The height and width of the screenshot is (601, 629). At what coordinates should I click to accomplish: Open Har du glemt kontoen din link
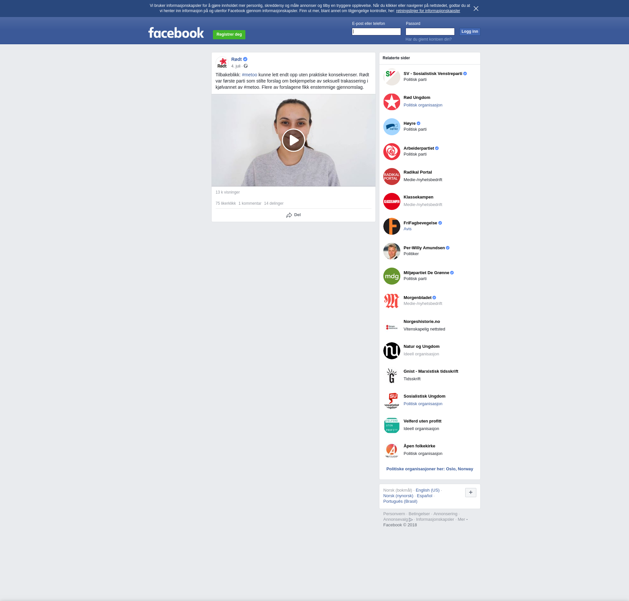[429, 39]
